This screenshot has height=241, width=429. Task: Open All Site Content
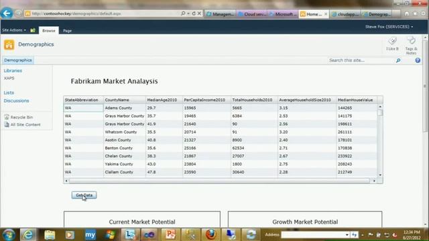tap(25, 125)
